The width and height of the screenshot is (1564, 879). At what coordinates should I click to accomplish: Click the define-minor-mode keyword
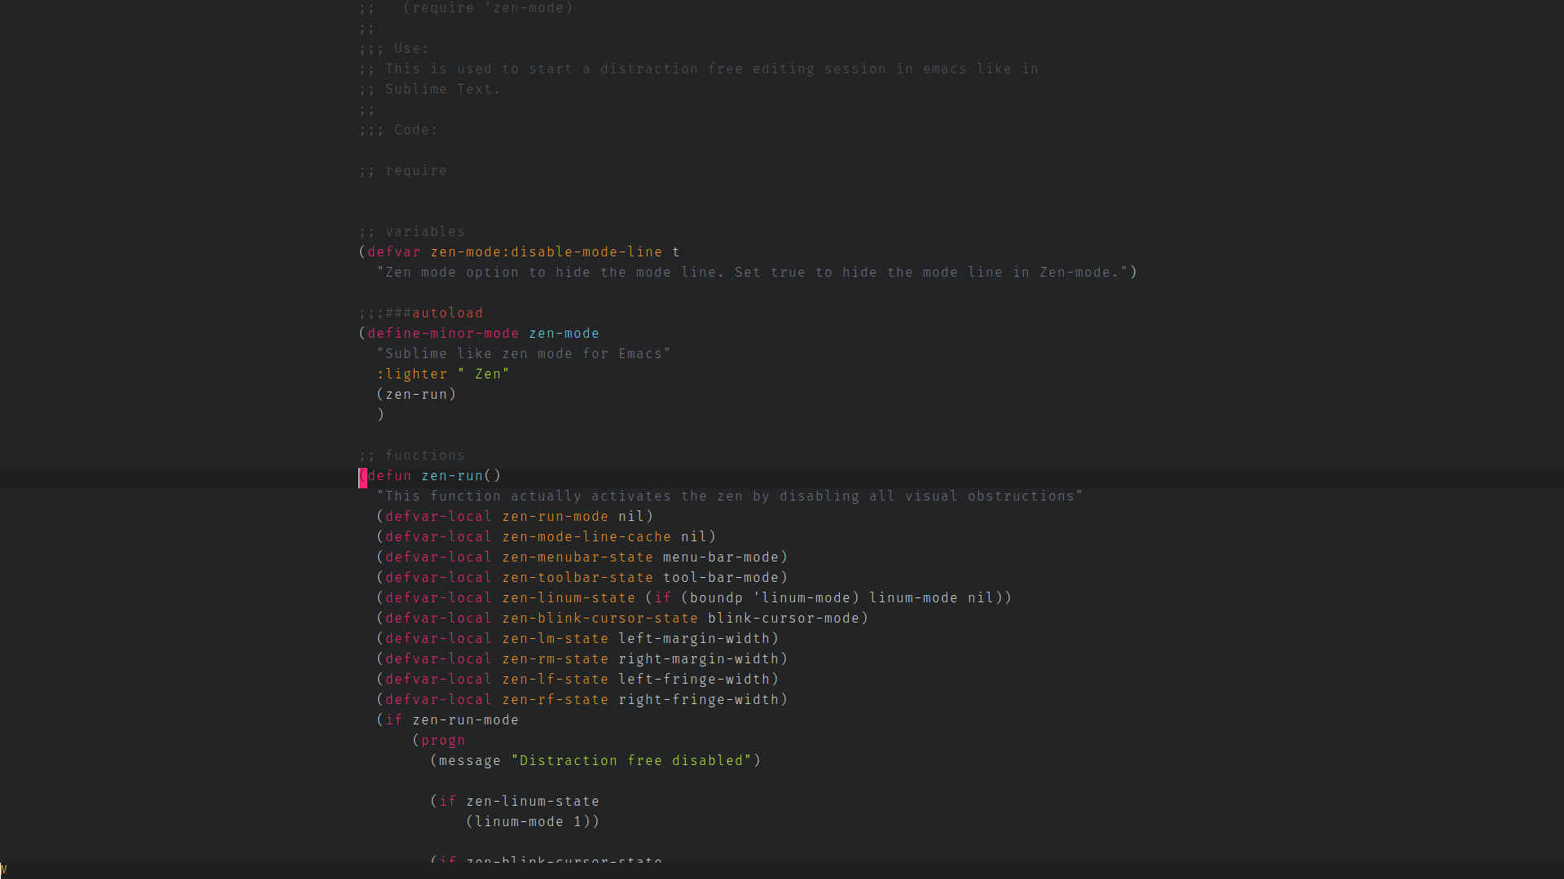click(442, 334)
